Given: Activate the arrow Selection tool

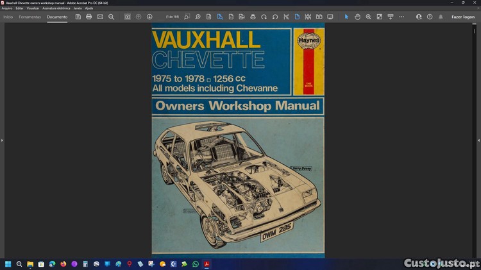Looking at the screenshot, I should [346, 17].
